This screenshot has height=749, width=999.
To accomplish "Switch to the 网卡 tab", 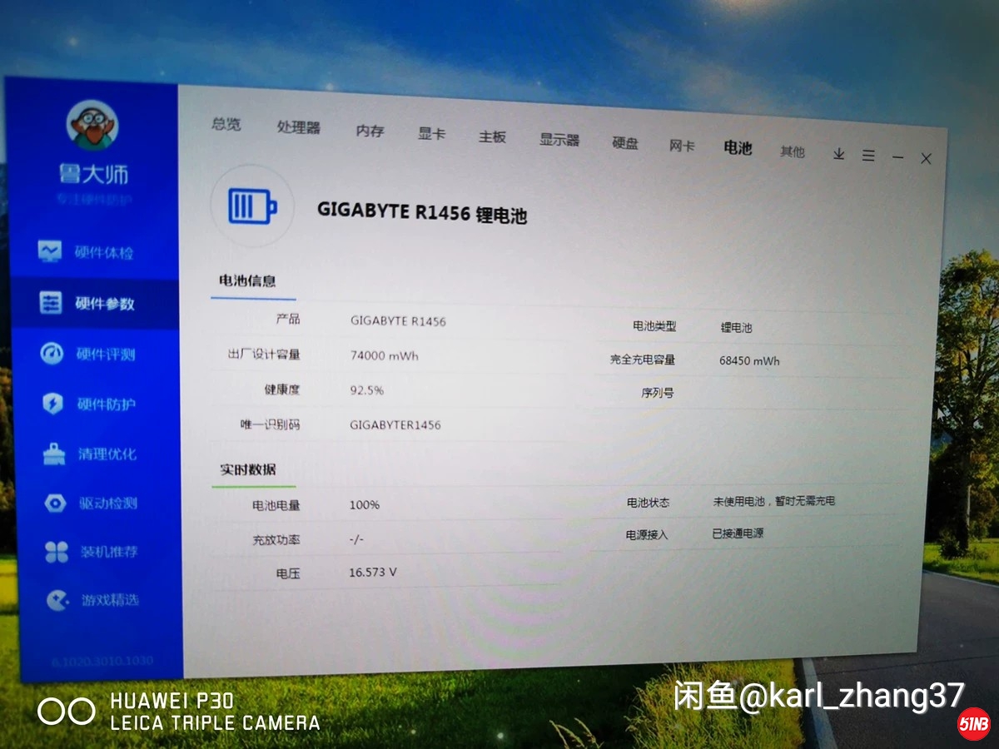I will click(x=682, y=146).
